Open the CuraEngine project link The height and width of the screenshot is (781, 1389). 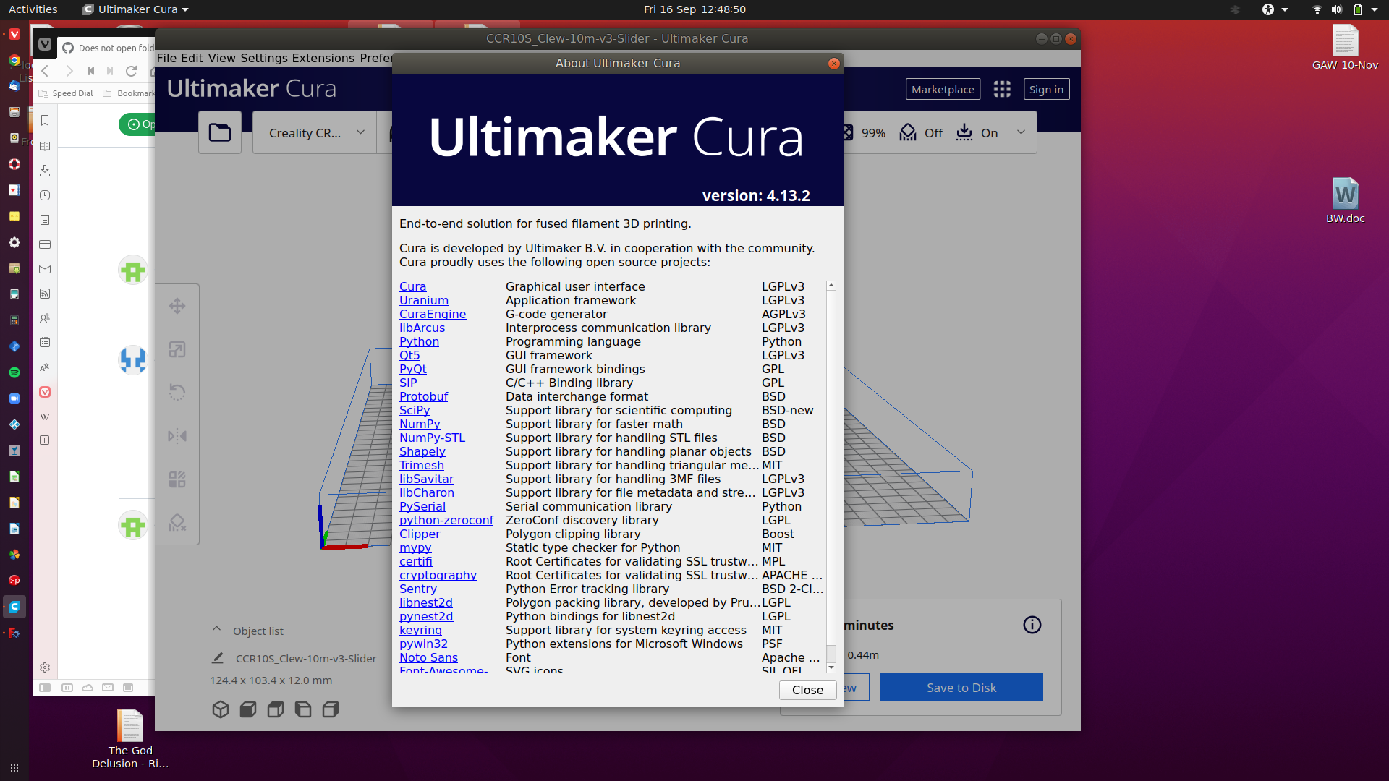432,314
